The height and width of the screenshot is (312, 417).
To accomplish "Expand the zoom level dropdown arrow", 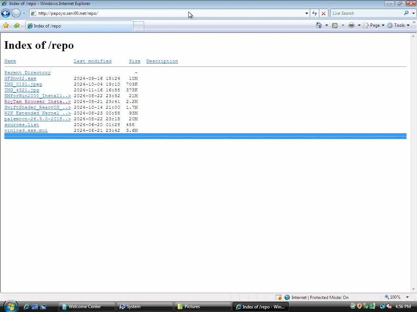I will [x=407, y=298].
